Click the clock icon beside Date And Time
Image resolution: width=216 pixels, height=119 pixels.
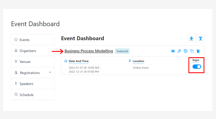[x=66, y=61]
